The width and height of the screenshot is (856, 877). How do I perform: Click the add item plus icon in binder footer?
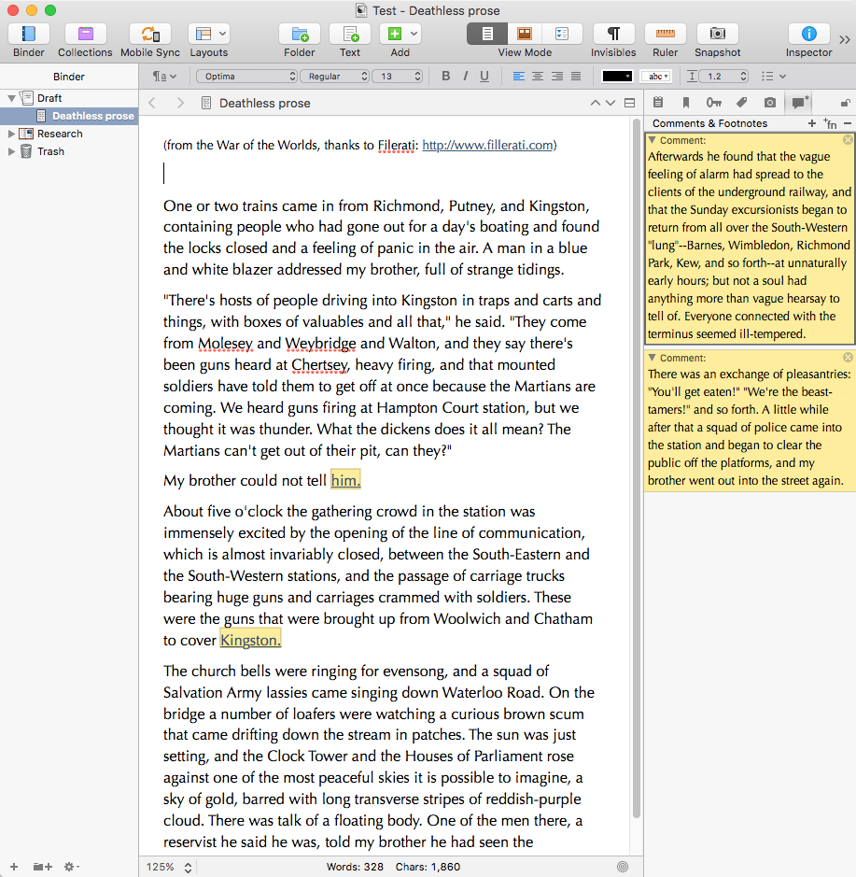coord(14,867)
